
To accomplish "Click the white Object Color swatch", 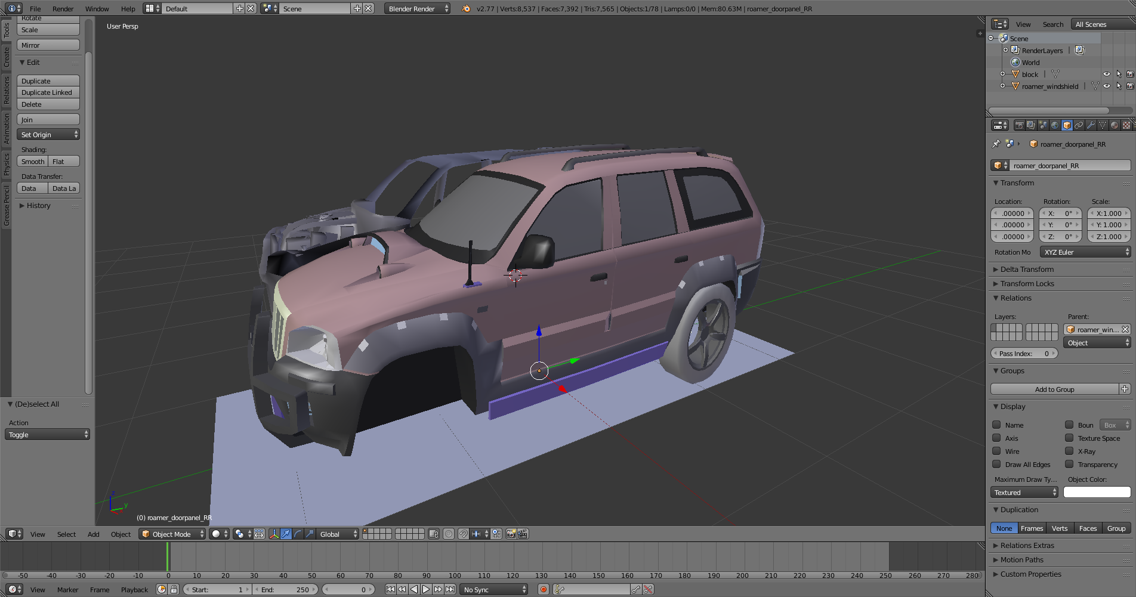I will (1097, 492).
